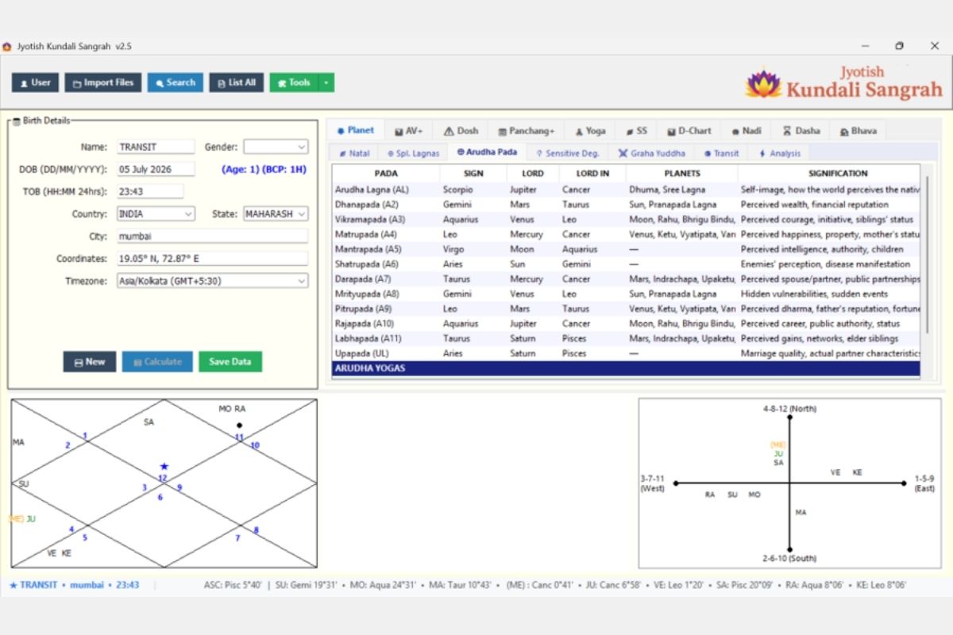The image size is (953, 635).
Task: Switch to the Dosh tab
Action: tap(461, 131)
